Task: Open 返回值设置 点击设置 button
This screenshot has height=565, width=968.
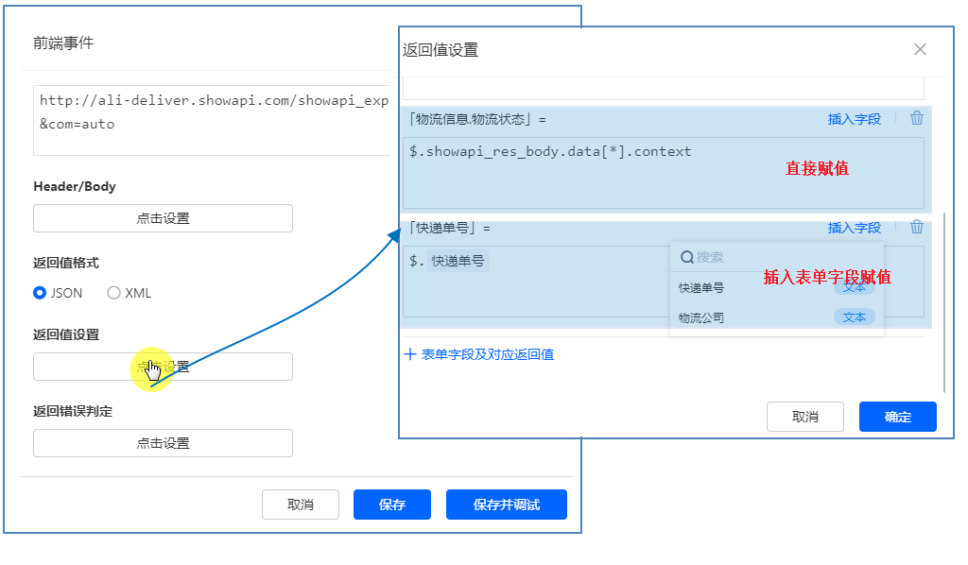Action: [163, 367]
